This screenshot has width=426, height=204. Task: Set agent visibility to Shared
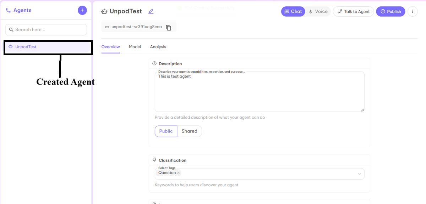click(x=190, y=131)
